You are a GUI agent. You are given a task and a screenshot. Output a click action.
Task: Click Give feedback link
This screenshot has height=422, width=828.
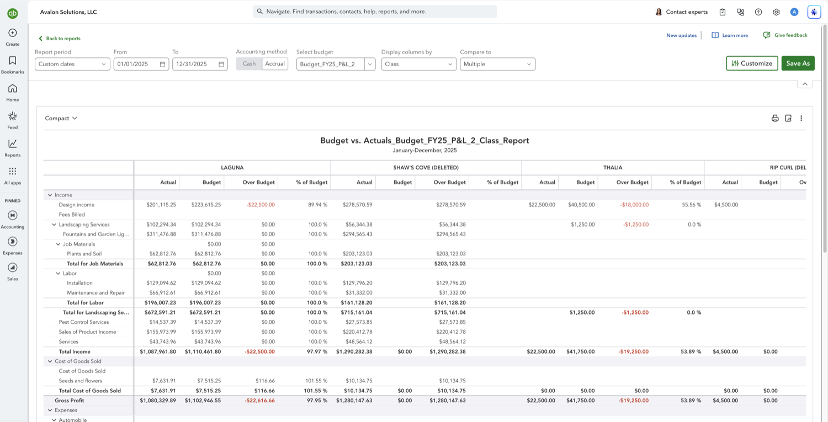(785, 35)
